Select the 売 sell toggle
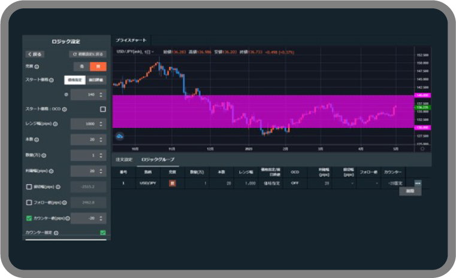 click(82, 67)
